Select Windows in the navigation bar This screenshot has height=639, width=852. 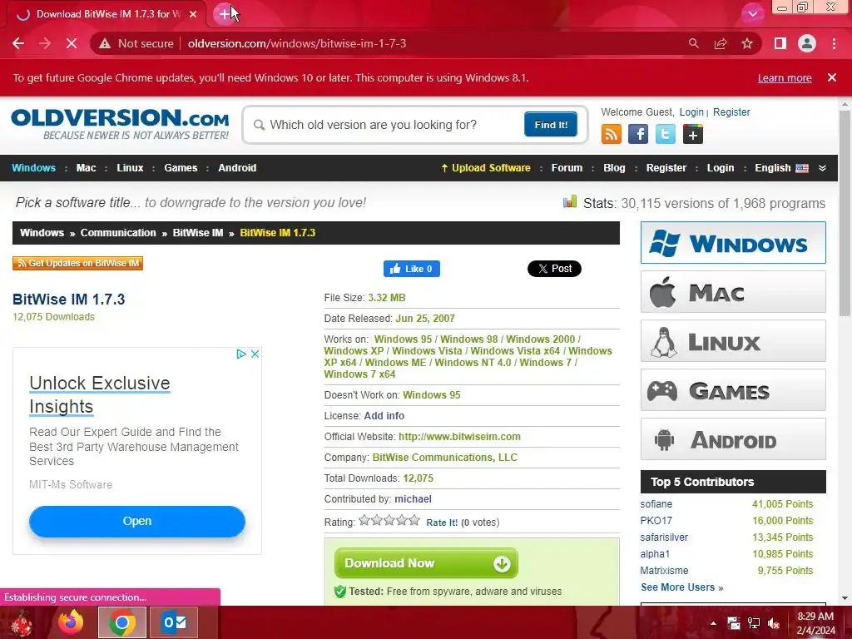[33, 168]
